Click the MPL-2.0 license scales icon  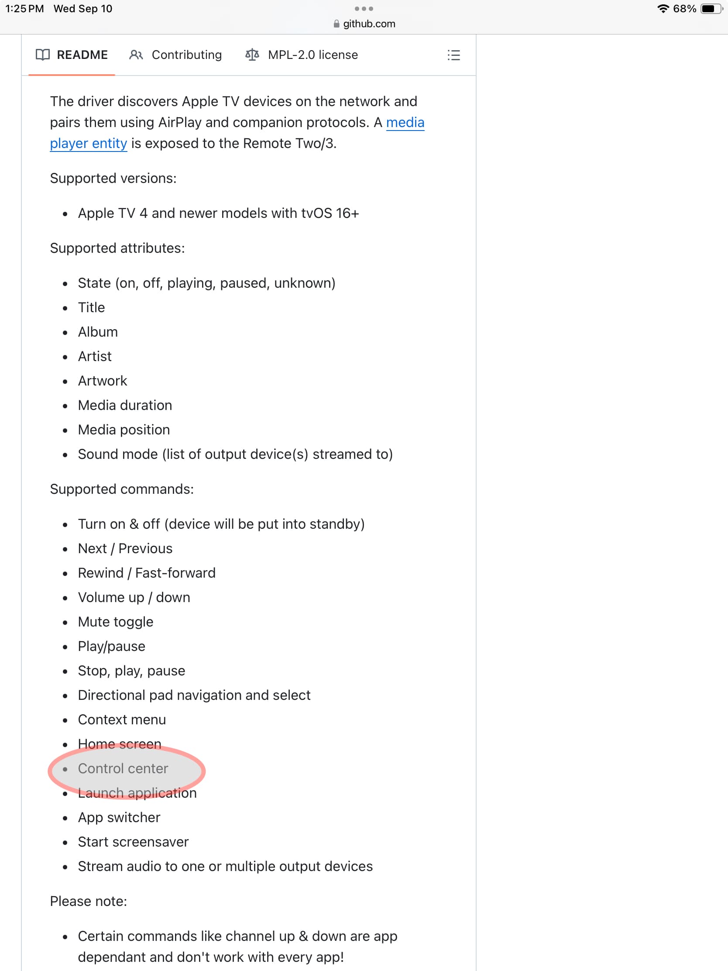tap(253, 55)
